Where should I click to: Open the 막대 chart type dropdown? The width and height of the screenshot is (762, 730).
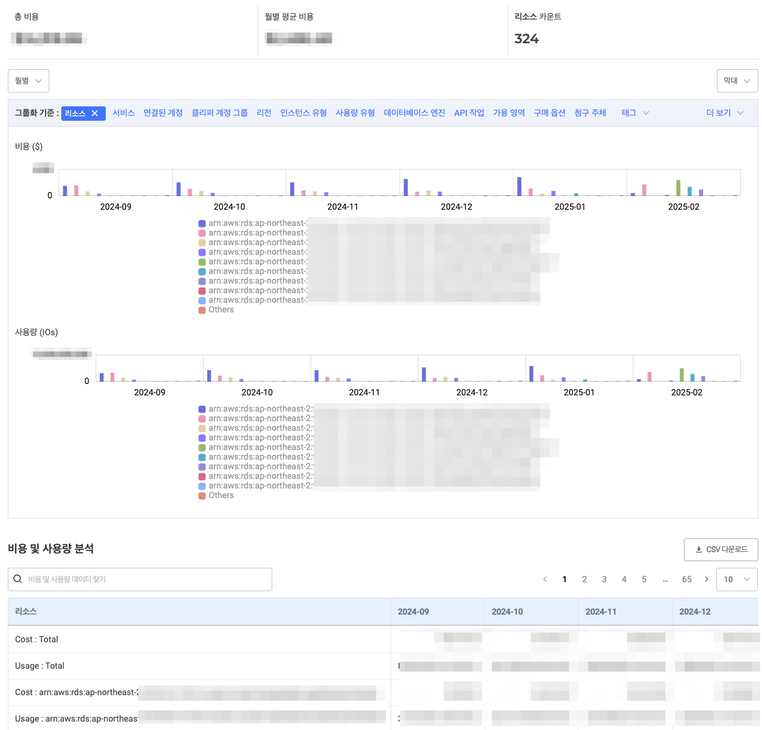point(737,81)
